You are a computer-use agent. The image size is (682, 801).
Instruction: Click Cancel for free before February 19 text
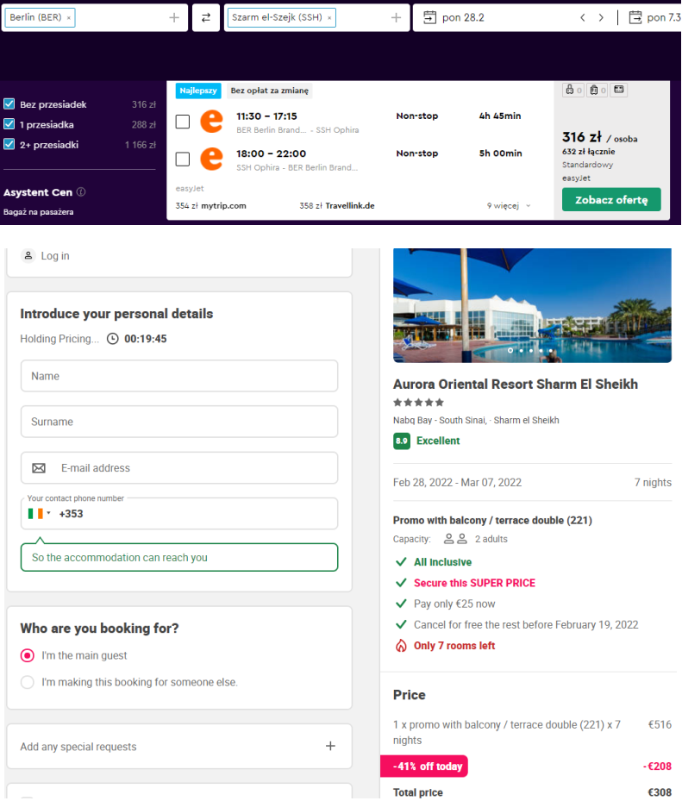click(x=526, y=625)
